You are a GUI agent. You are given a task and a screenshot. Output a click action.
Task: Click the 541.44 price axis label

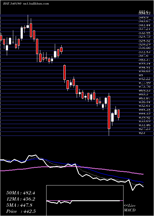point(144,25)
